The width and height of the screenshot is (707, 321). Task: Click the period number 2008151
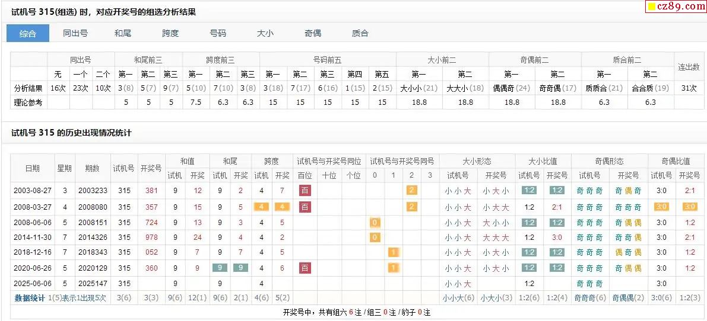tap(93, 222)
